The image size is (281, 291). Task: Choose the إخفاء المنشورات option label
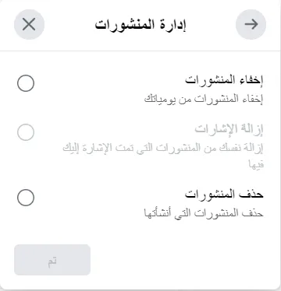click(x=224, y=80)
